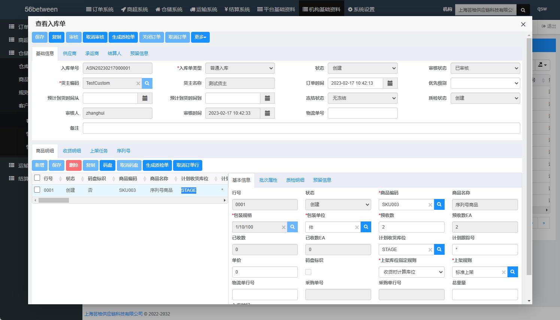
Task: Clear the 件 包装单位 value
Action: point(357,227)
